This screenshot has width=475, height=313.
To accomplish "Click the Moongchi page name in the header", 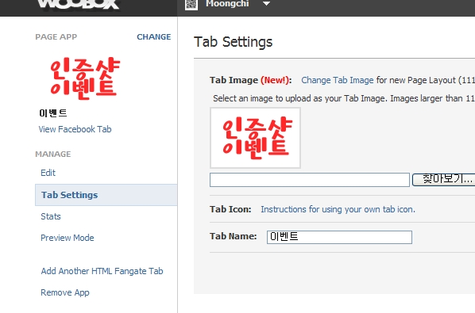I will pos(227,4).
